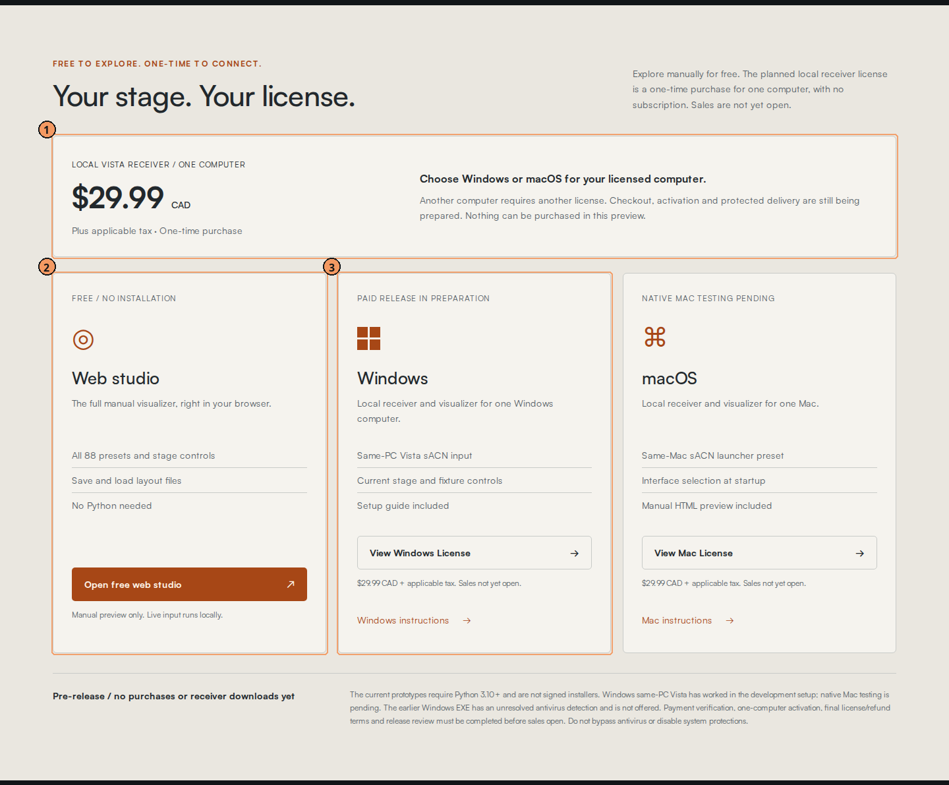Click "Interface selection at startup"
The image size is (949, 785).
[x=704, y=481]
